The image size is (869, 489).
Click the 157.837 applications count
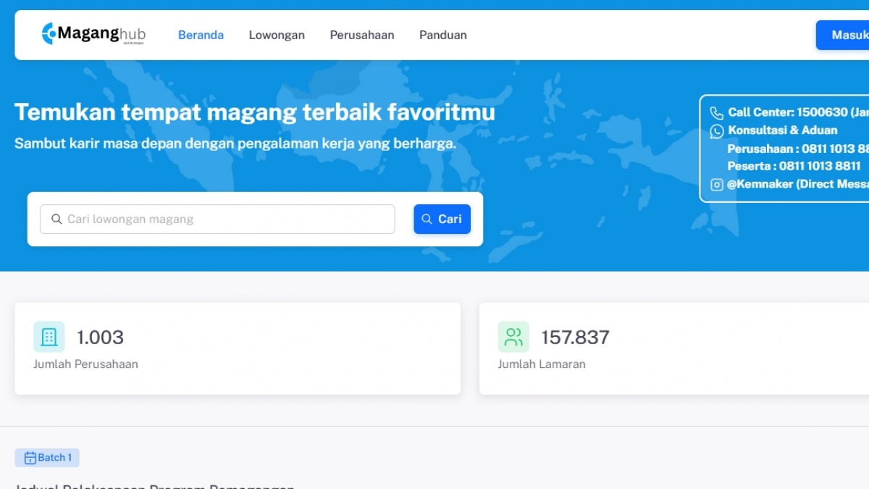[576, 337]
